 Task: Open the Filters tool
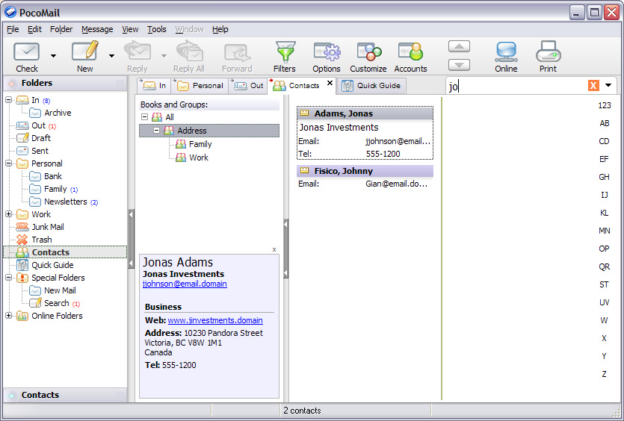pos(285,52)
